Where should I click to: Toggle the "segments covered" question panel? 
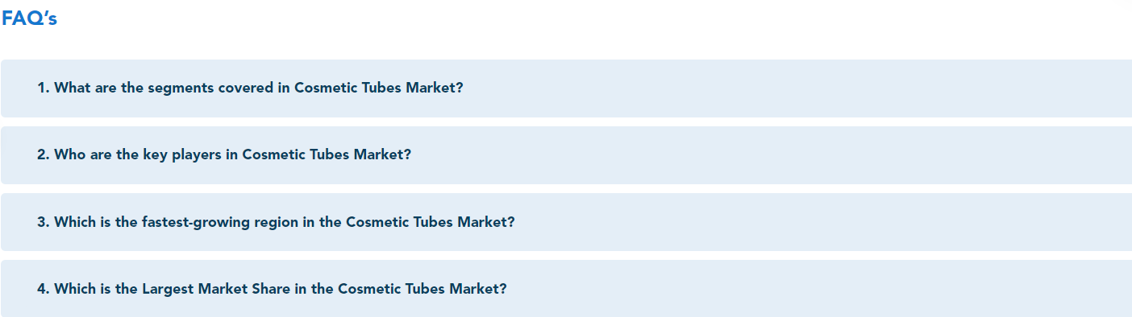click(x=566, y=88)
